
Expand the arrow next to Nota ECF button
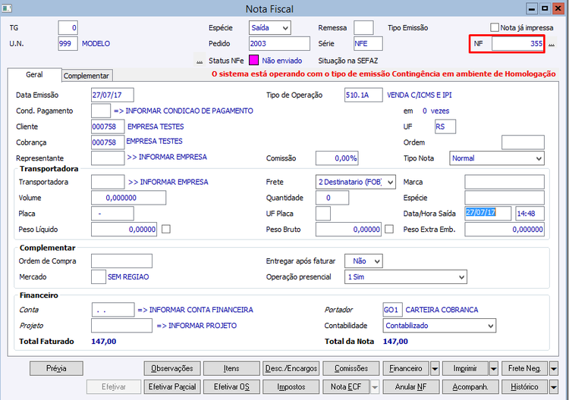375,387
